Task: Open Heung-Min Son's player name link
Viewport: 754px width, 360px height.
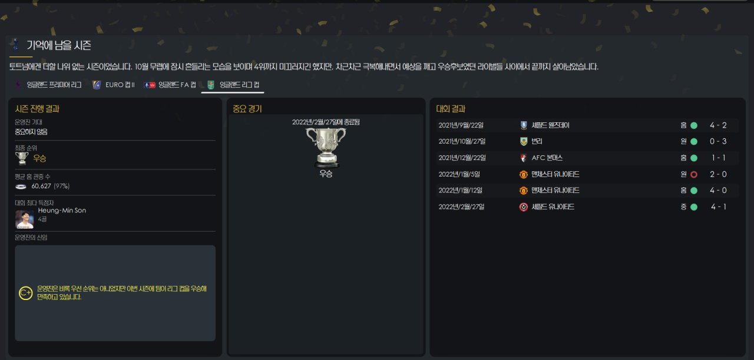Action: pyautogui.click(x=62, y=210)
